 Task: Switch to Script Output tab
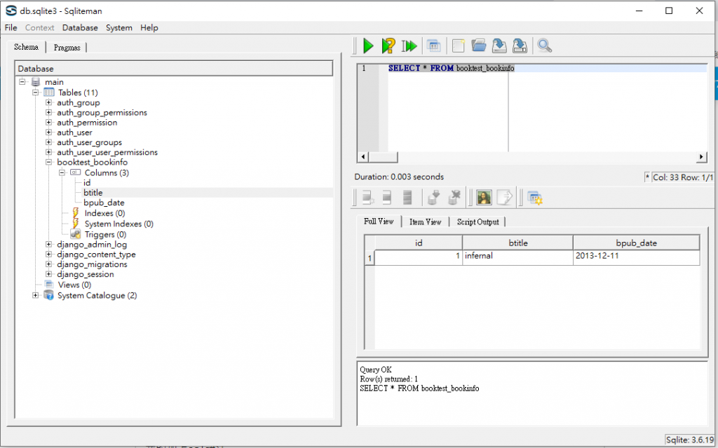[x=477, y=222]
